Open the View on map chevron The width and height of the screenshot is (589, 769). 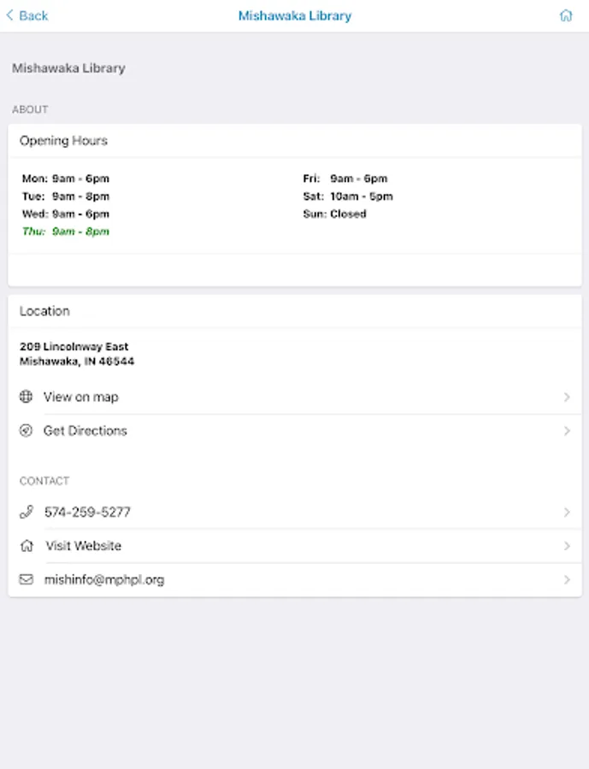coord(567,397)
